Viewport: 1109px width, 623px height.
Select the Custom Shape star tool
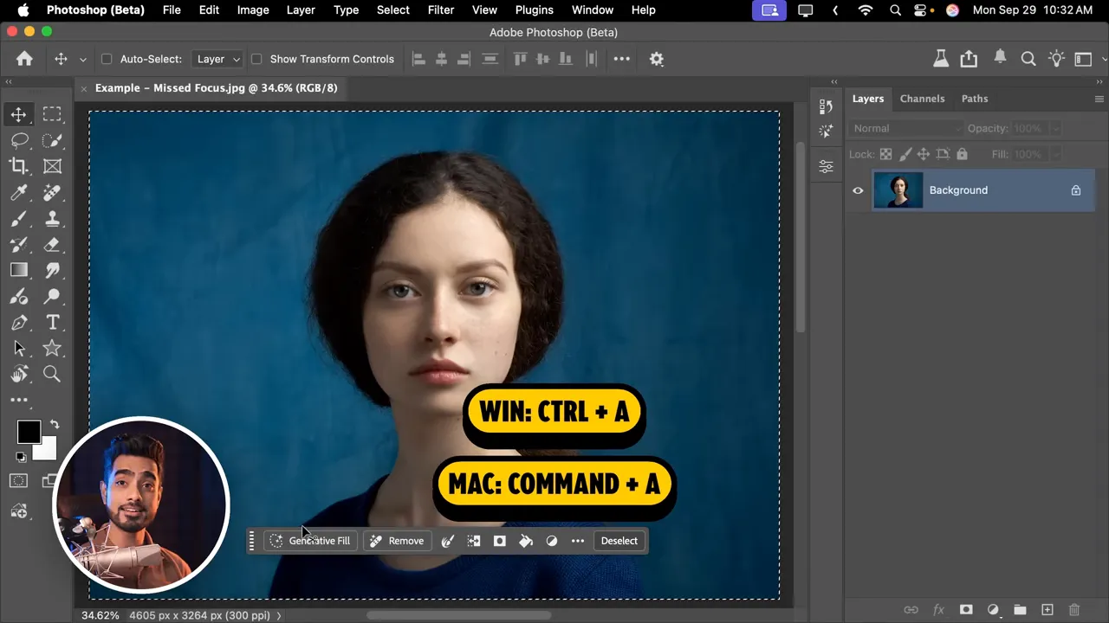click(x=52, y=349)
